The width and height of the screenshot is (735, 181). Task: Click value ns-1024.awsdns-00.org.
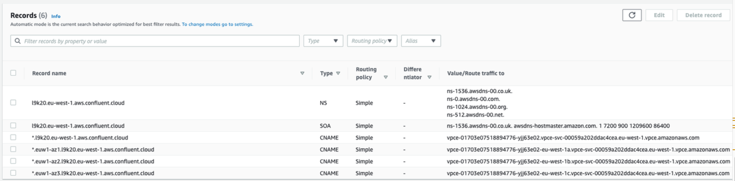coord(477,107)
